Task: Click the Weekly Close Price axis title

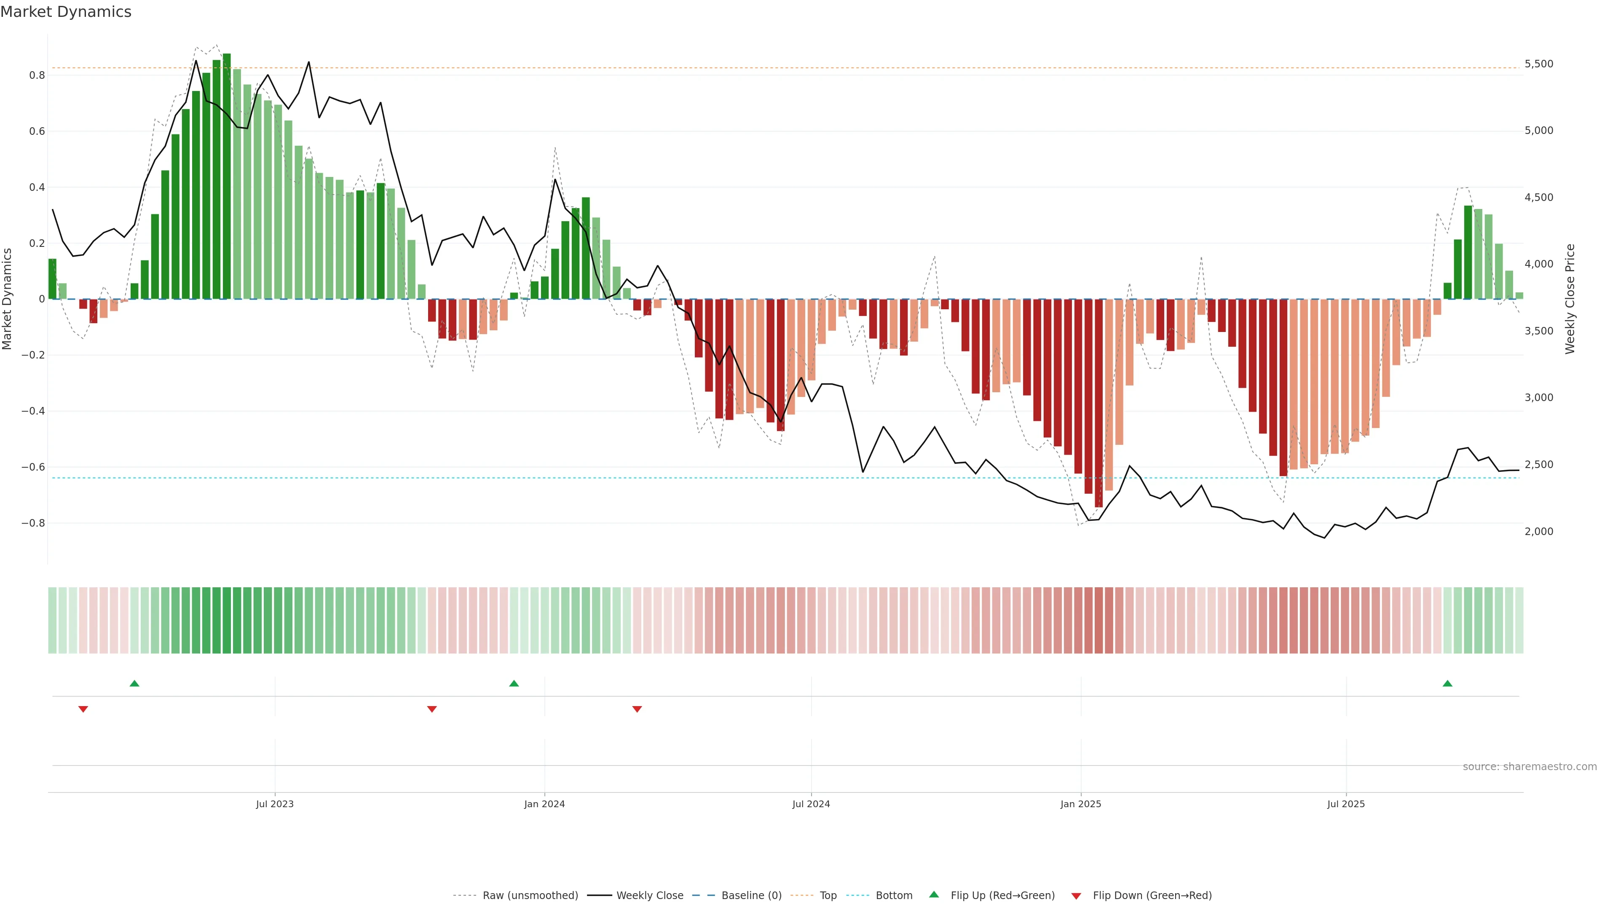Action: click(1570, 299)
